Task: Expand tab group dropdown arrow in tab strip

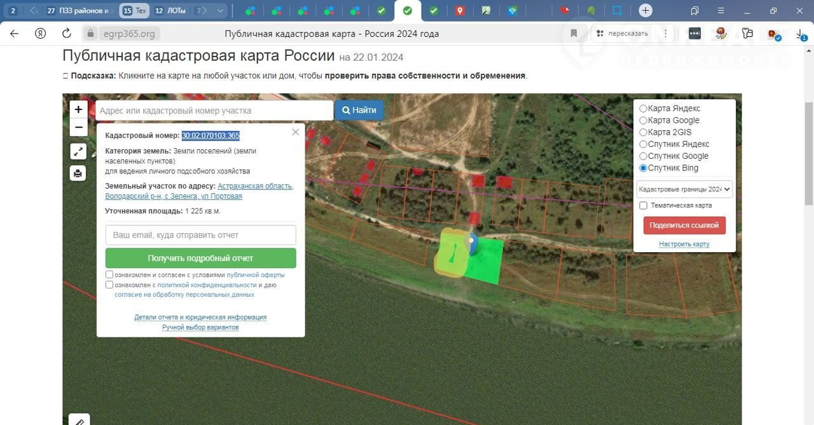Action: [221, 11]
